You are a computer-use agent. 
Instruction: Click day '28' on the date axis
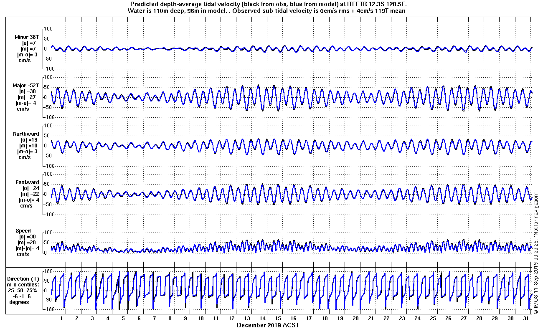click(479, 319)
